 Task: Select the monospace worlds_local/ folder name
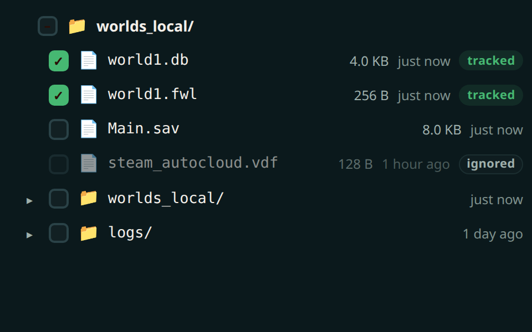(x=166, y=198)
